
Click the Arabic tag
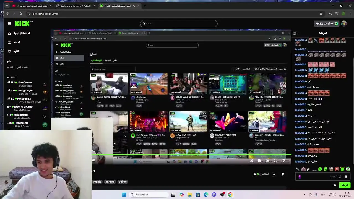(x=97, y=182)
